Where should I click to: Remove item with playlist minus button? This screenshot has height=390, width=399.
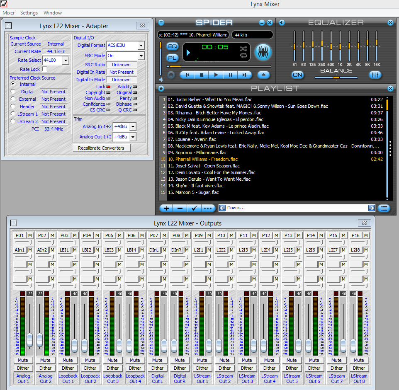tap(180, 208)
